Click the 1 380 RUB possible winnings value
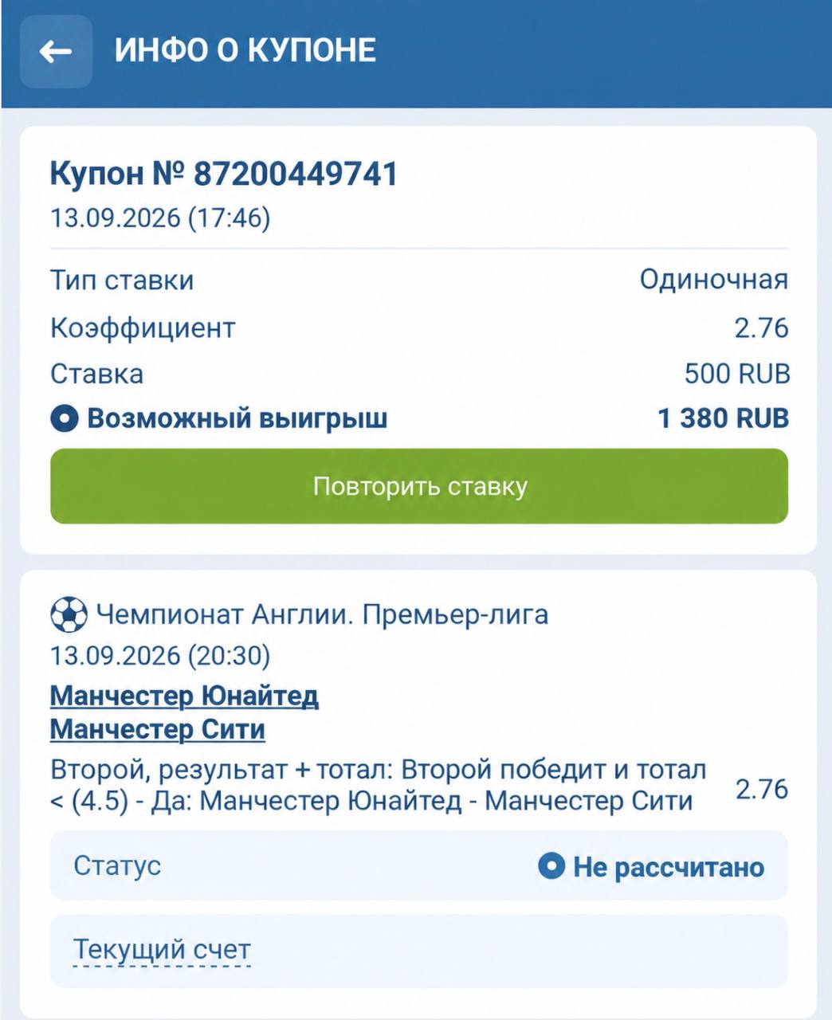This screenshot has width=832, height=1020. [724, 418]
